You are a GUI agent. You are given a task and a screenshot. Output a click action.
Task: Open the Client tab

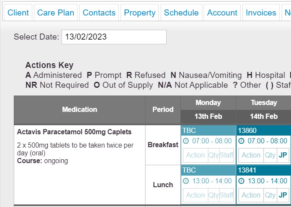(x=18, y=12)
